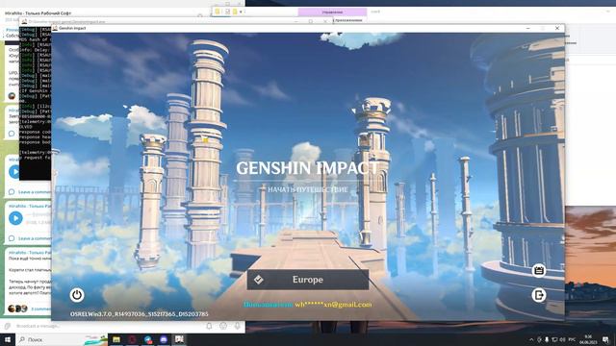The height and width of the screenshot is (346, 616).
Task: Open the 'Leave a comment' link under the lower voice message
Action: (35, 238)
